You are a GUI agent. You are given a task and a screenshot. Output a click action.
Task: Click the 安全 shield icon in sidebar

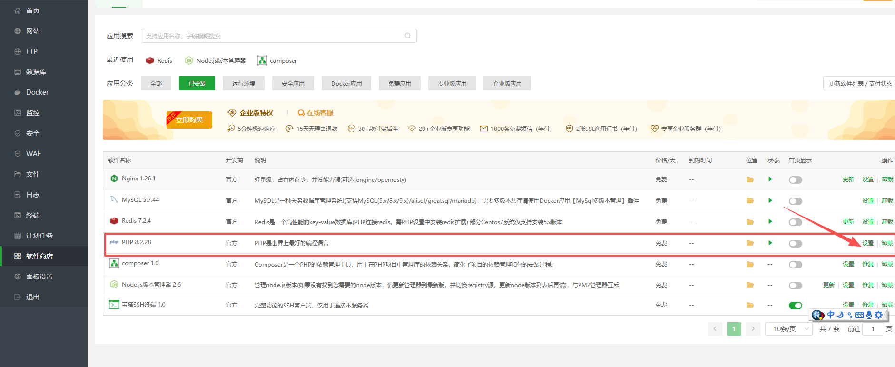pyautogui.click(x=18, y=133)
